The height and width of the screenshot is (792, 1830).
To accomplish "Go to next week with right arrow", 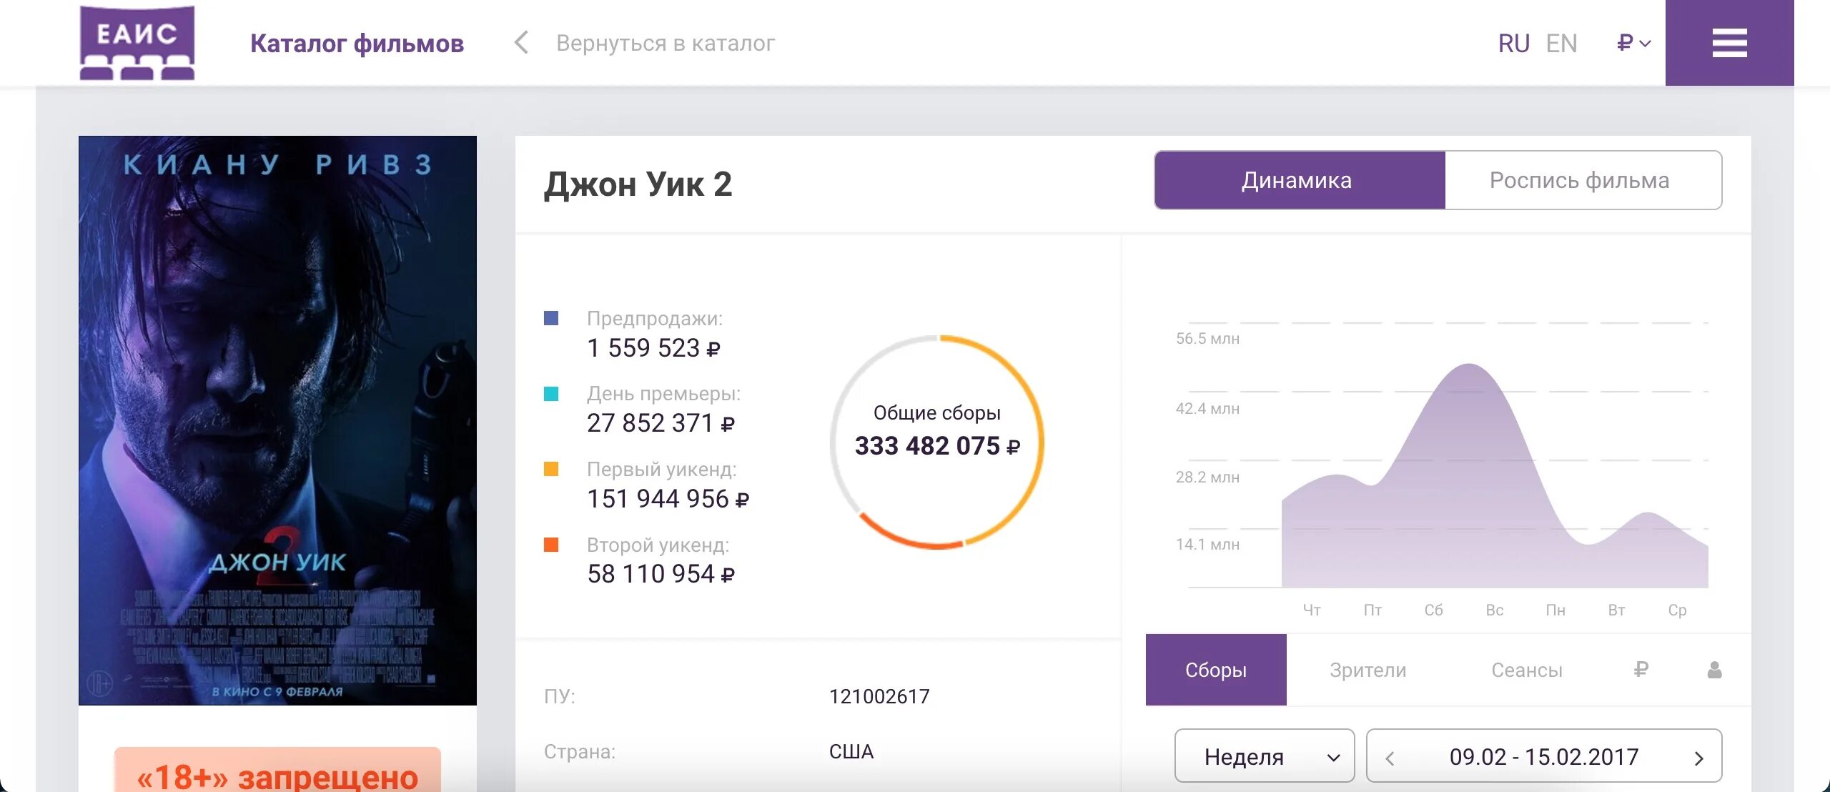I will (x=1698, y=758).
